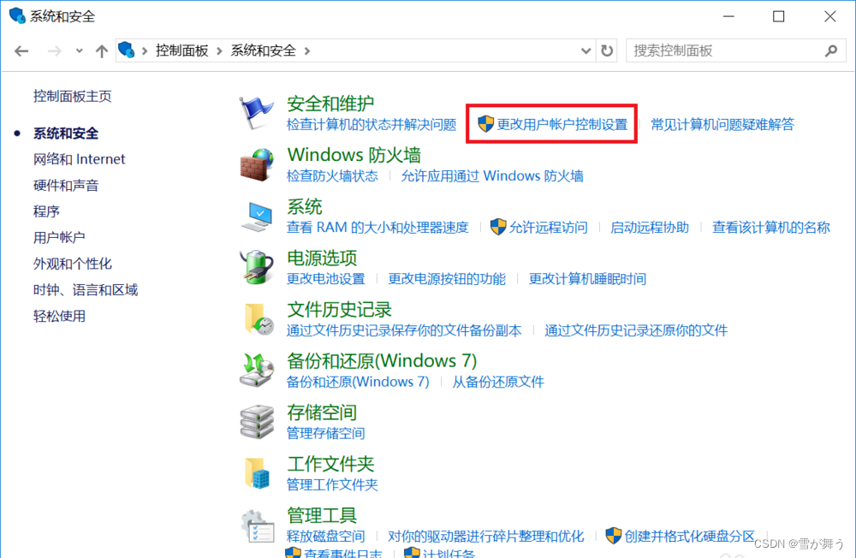Select 控制面板 in the address breadcrumb
This screenshot has height=558, width=856.
(x=181, y=50)
